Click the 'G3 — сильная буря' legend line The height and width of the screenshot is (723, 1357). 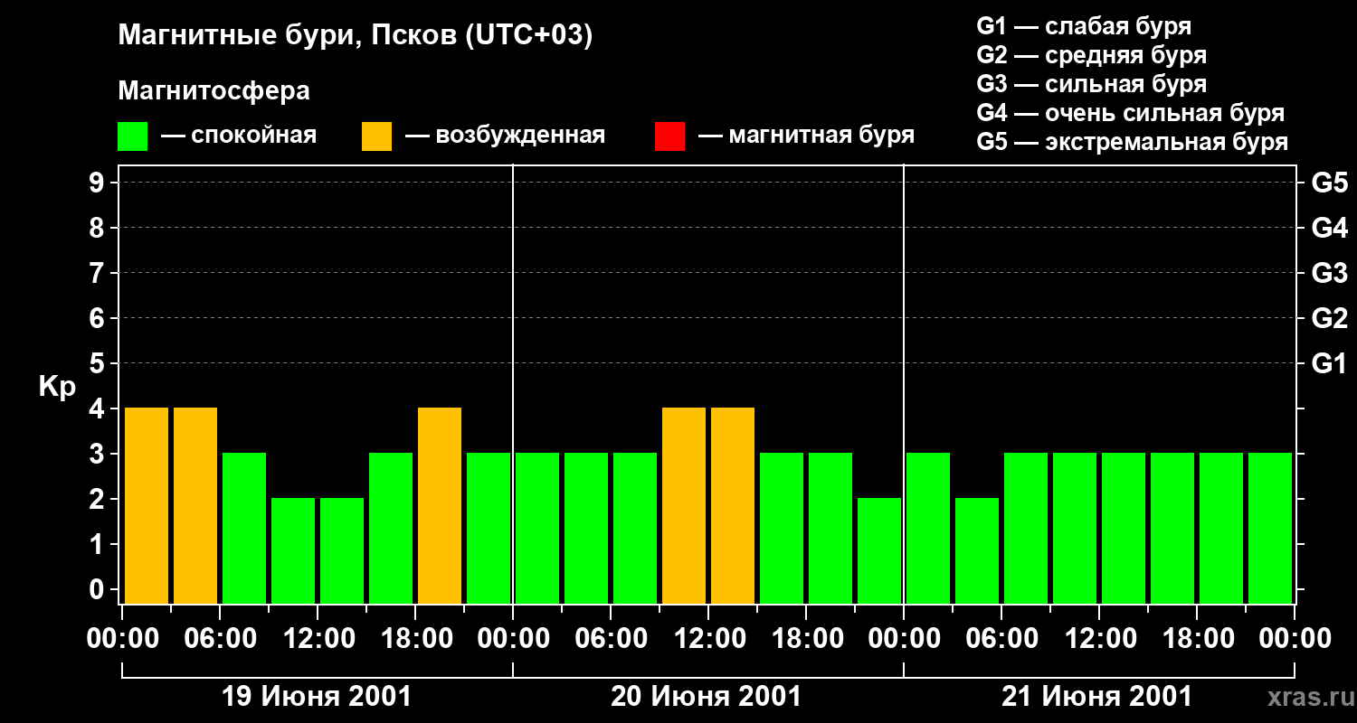1092,84
